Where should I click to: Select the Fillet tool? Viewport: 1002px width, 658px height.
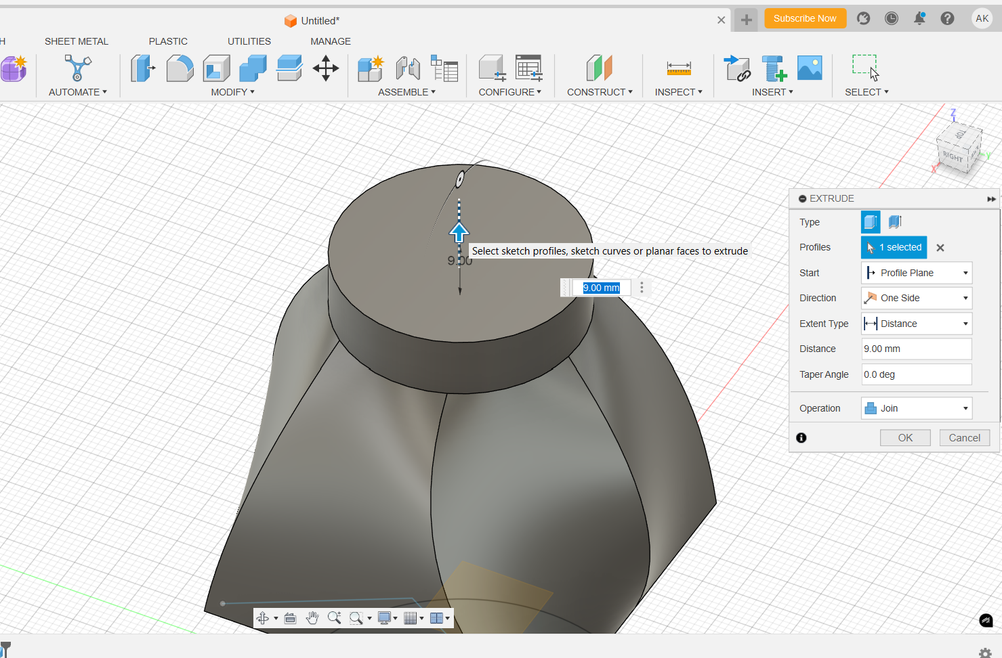[x=180, y=68]
